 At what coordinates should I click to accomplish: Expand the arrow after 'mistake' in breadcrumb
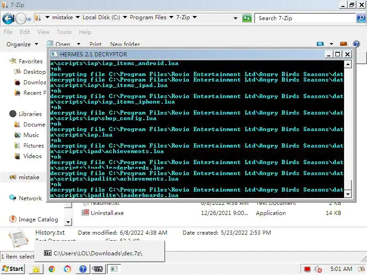click(x=78, y=17)
